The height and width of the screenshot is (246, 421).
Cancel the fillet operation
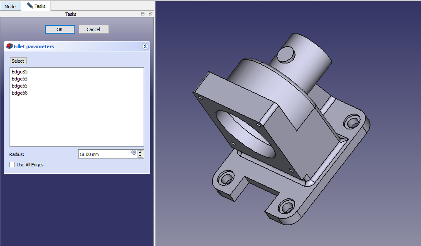click(x=93, y=29)
